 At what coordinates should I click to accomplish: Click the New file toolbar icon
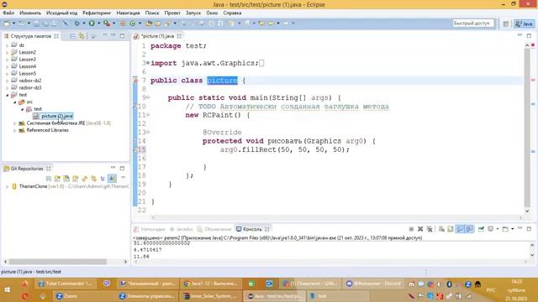pos(7,23)
